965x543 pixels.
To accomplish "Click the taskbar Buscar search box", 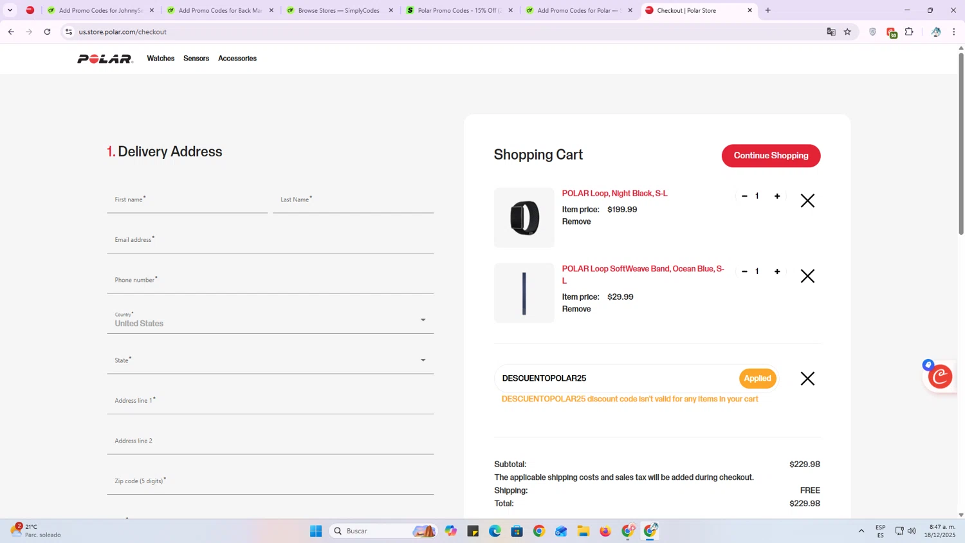I will pyautogui.click(x=383, y=531).
